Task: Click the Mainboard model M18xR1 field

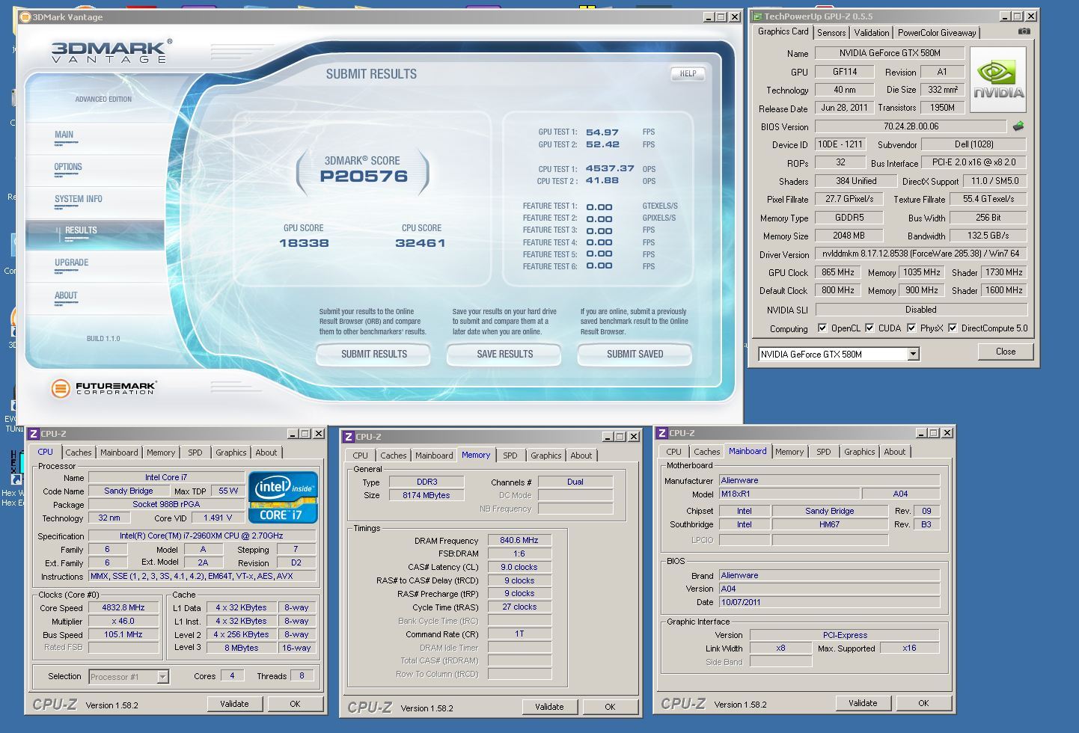Action: [x=789, y=494]
